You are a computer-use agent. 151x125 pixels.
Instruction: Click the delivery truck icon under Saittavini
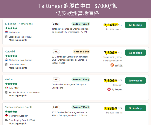(x=7, y=120)
